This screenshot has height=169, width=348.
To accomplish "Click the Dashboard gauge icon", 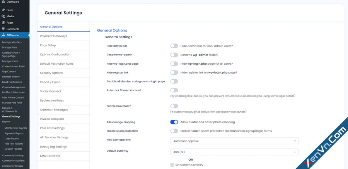I will pos(3,2).
